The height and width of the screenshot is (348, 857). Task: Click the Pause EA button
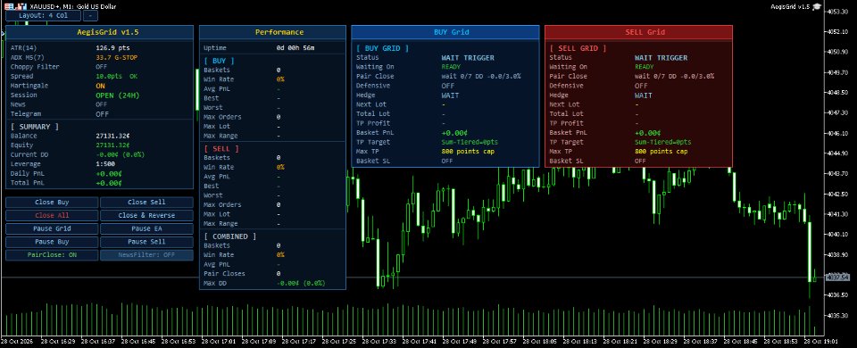[x=146, y=229]
